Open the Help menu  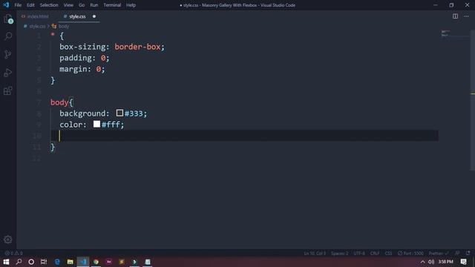(x=131, y=5)
